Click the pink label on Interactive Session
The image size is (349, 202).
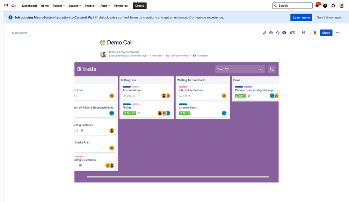(x=183, y=87)
